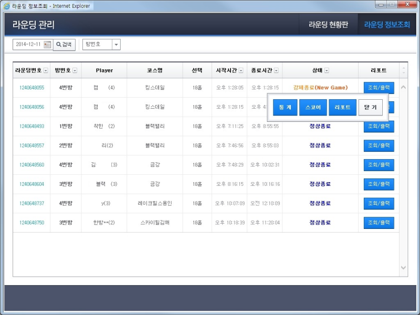The image size is (420, 315).
Task: Click the scrollbar up arrow on the right
Action: 403,88
